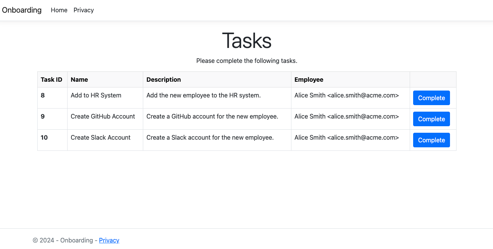Select the Name column header
Viewport: 493px width, 249px height.
tap(79, 79)
